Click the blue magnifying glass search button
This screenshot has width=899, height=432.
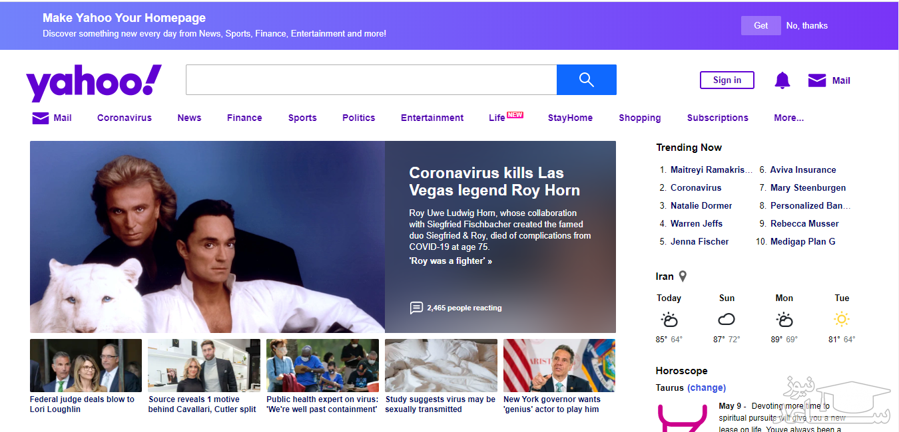[586, 80]
